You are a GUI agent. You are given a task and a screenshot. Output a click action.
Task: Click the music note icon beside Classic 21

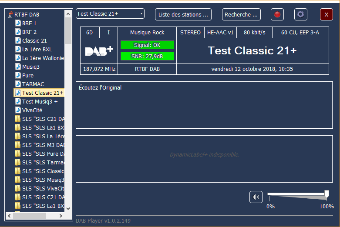18,40
